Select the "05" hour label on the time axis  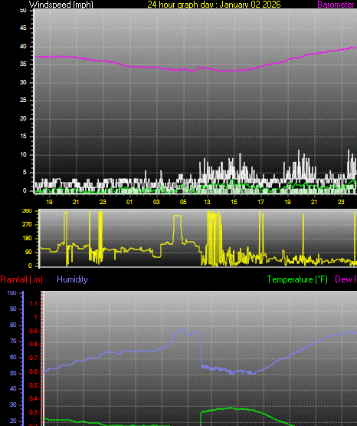click(183, 202)
